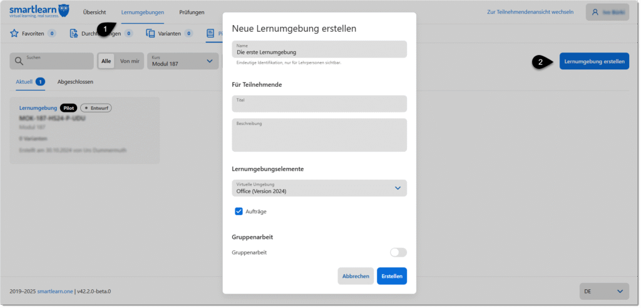Click the Abbrechen button
641x308 pixels.
tap(356, 276)
